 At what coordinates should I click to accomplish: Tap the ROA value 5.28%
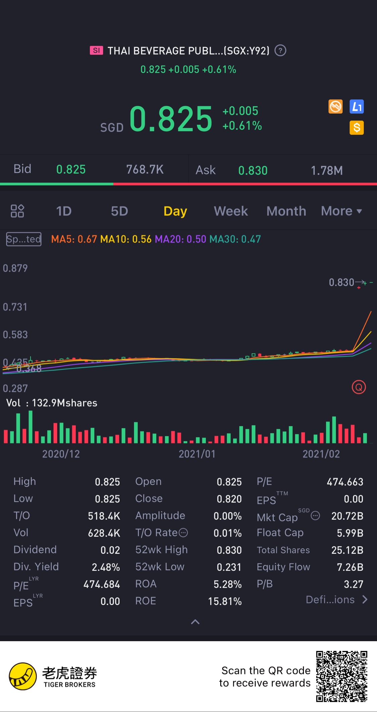(x=228, y=584)
